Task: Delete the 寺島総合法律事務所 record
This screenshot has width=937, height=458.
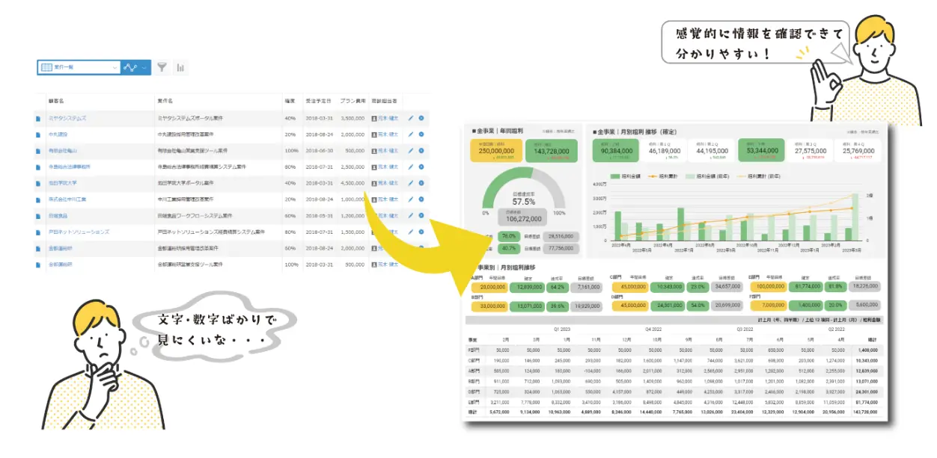Action: (421, 167)
